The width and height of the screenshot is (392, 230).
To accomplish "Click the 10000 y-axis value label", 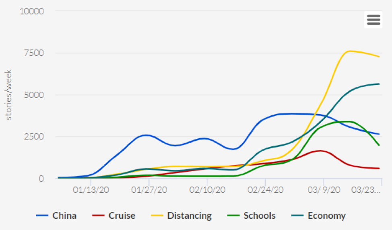I will [x=31, y=11].
